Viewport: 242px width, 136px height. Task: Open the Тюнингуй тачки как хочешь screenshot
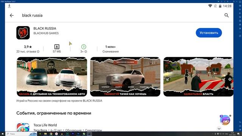[x=125, y=77]
